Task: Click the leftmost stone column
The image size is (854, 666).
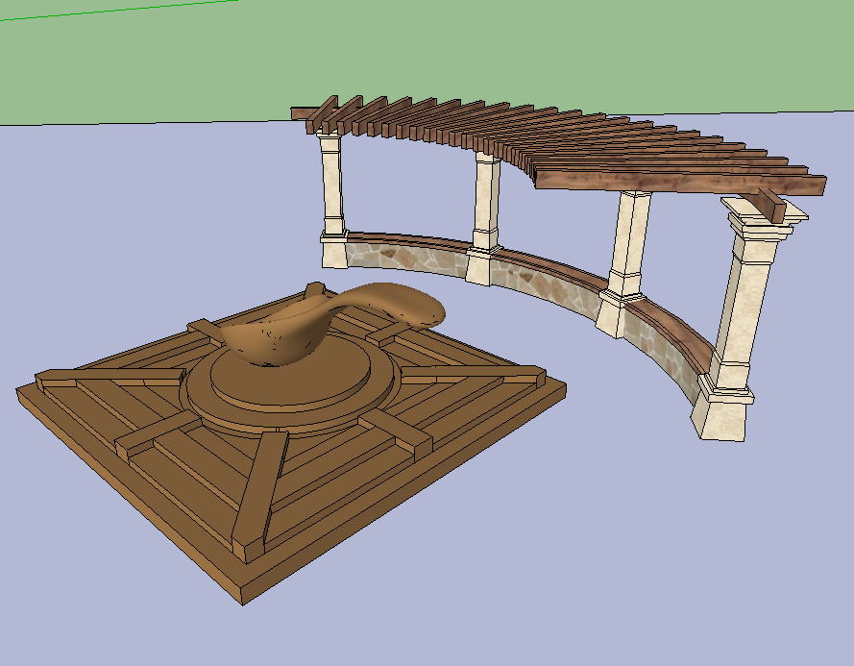Action: click(x=331, y=192)
